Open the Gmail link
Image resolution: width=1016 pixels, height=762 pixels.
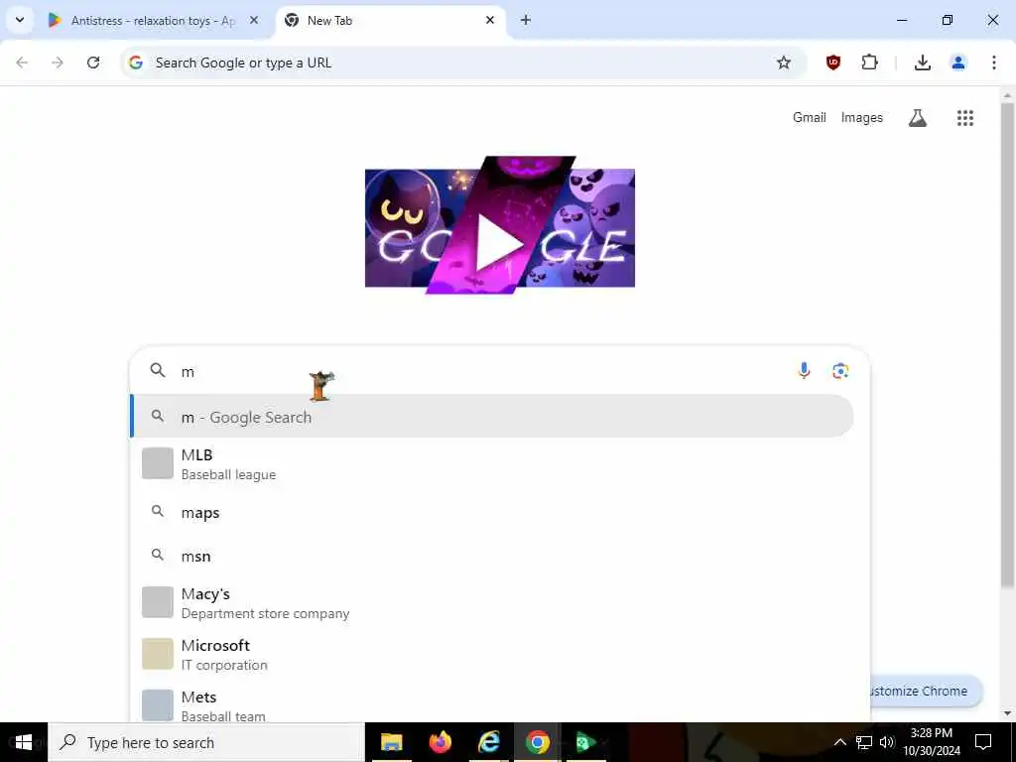click(810, 117)
